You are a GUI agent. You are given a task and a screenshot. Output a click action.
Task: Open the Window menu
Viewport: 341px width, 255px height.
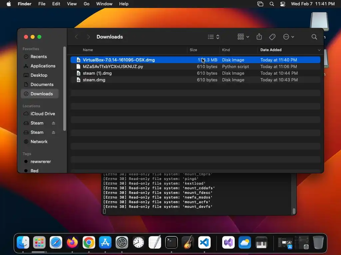[x=104, y=4]
